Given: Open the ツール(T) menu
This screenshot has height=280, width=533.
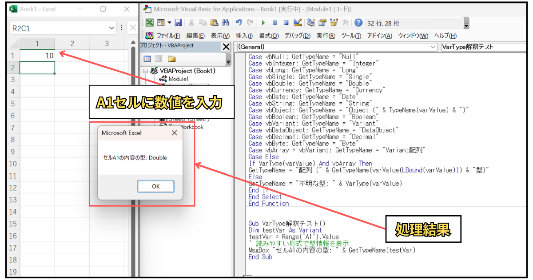Looking at the screenshot, I should pos(351,36).
